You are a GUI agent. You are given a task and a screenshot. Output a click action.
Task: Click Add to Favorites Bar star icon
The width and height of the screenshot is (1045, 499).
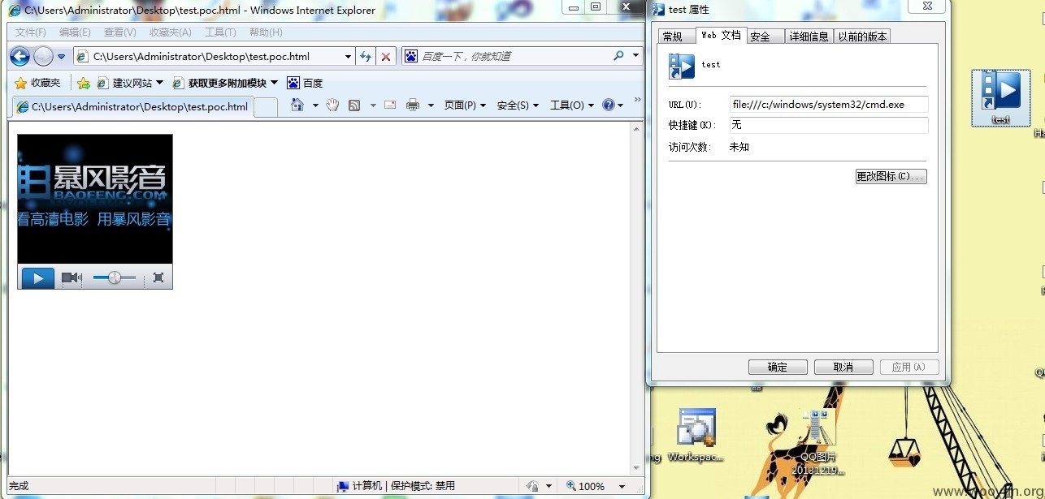coord(84,83)
